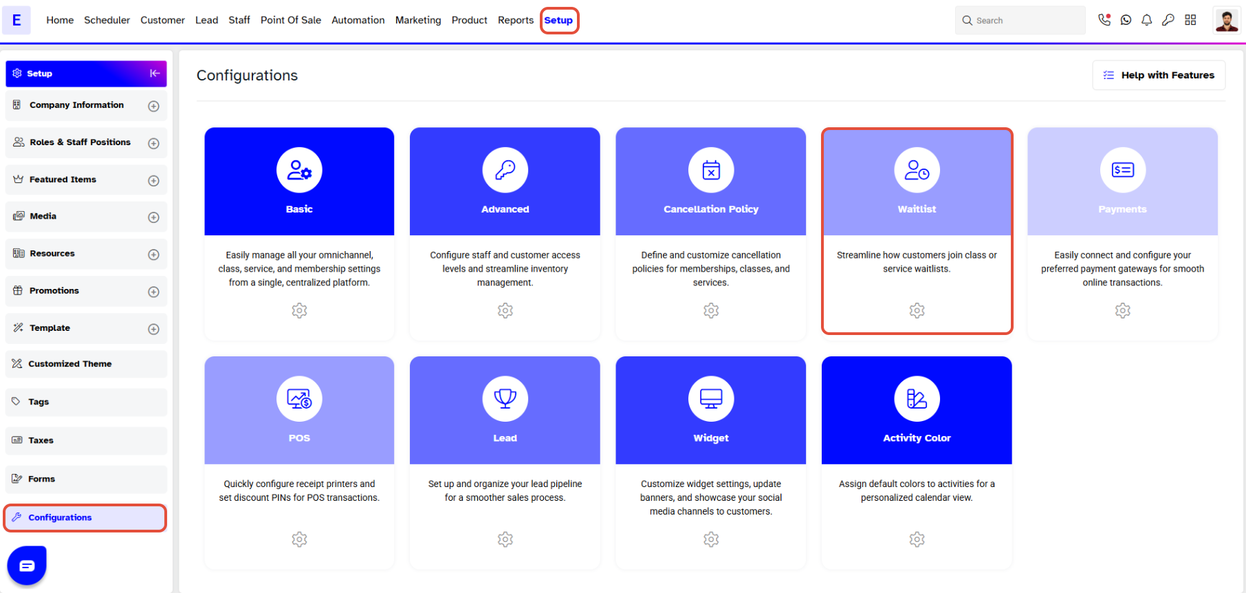Open the Payments settings gear icon
This screenshot has height=593, width=1246.
(x=1123, y=310)
